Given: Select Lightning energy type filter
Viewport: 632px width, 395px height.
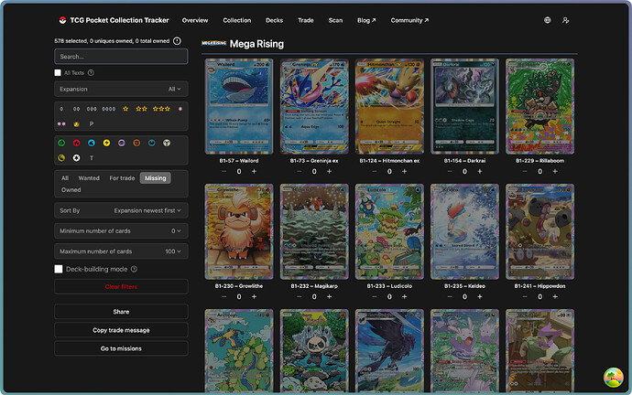Looking at the screenshot, I should [106, 143].
